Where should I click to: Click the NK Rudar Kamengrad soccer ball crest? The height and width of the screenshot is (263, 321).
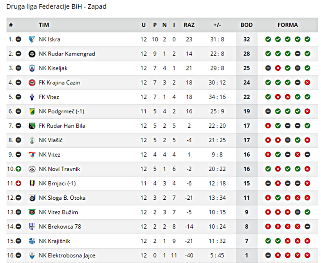pyautogui.click(x=32, y=54)
